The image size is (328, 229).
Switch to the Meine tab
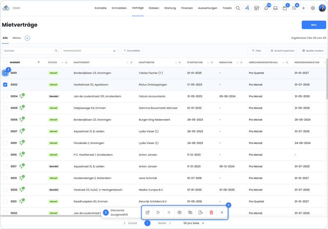pyautogui.click(x=16, y=38)
